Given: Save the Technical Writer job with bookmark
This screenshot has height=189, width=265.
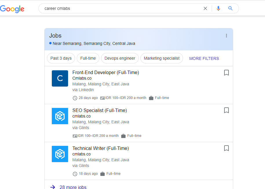Looking at the screenshot, I should tap(226, 148).
